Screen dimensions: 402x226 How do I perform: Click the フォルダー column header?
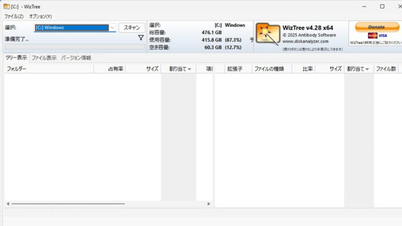(x=17, y=69)
